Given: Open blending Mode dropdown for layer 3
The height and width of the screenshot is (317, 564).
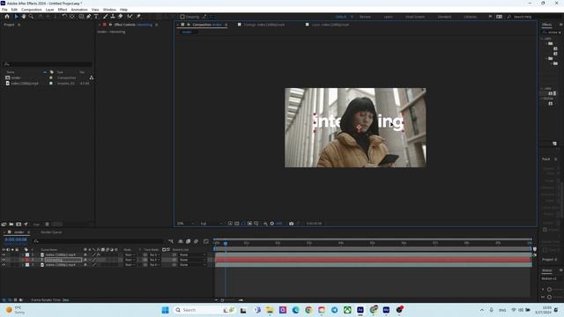Looking at the screenshot, I should (130, 265).
